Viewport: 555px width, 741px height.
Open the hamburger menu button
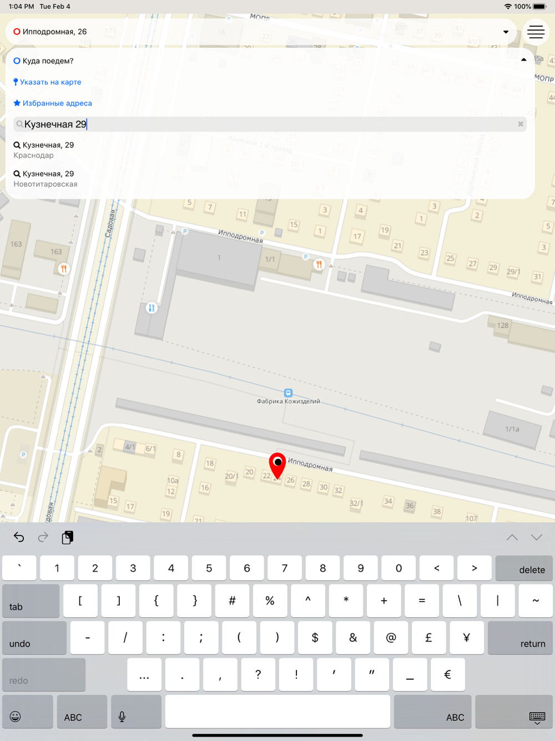point(536,32)
